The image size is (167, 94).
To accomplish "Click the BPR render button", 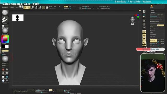I will point(144,11).
